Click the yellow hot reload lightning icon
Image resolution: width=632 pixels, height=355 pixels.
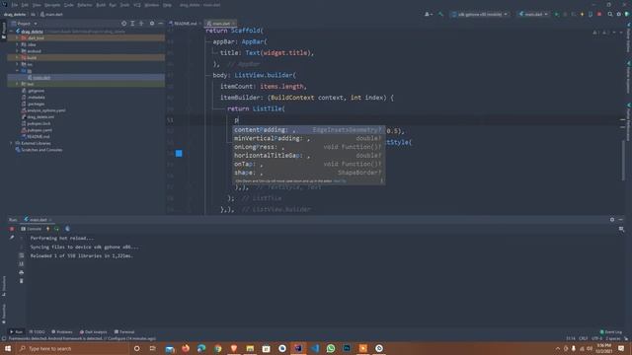click(x=47, y=229)
